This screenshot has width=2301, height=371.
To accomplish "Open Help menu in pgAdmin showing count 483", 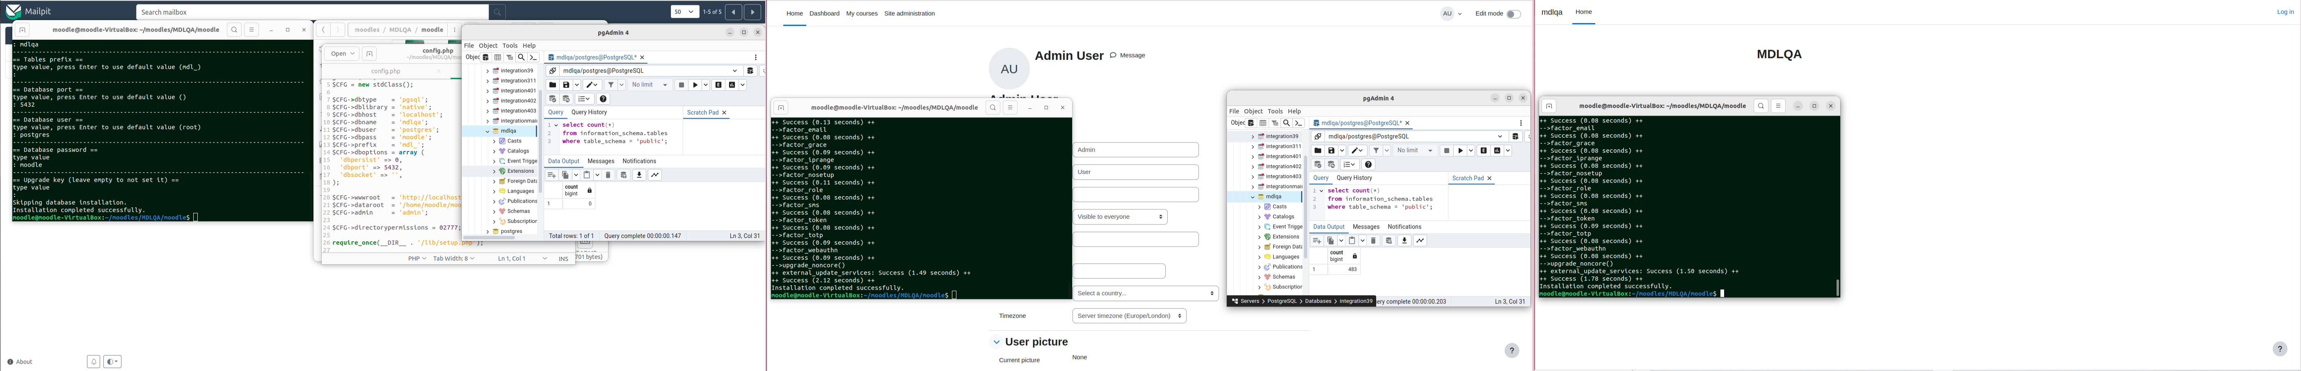I will pos(1294,112).
